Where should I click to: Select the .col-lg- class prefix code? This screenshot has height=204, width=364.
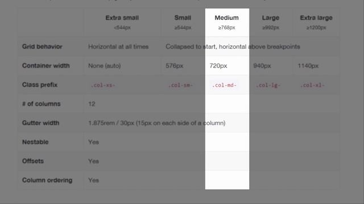(x=268, y=85)
